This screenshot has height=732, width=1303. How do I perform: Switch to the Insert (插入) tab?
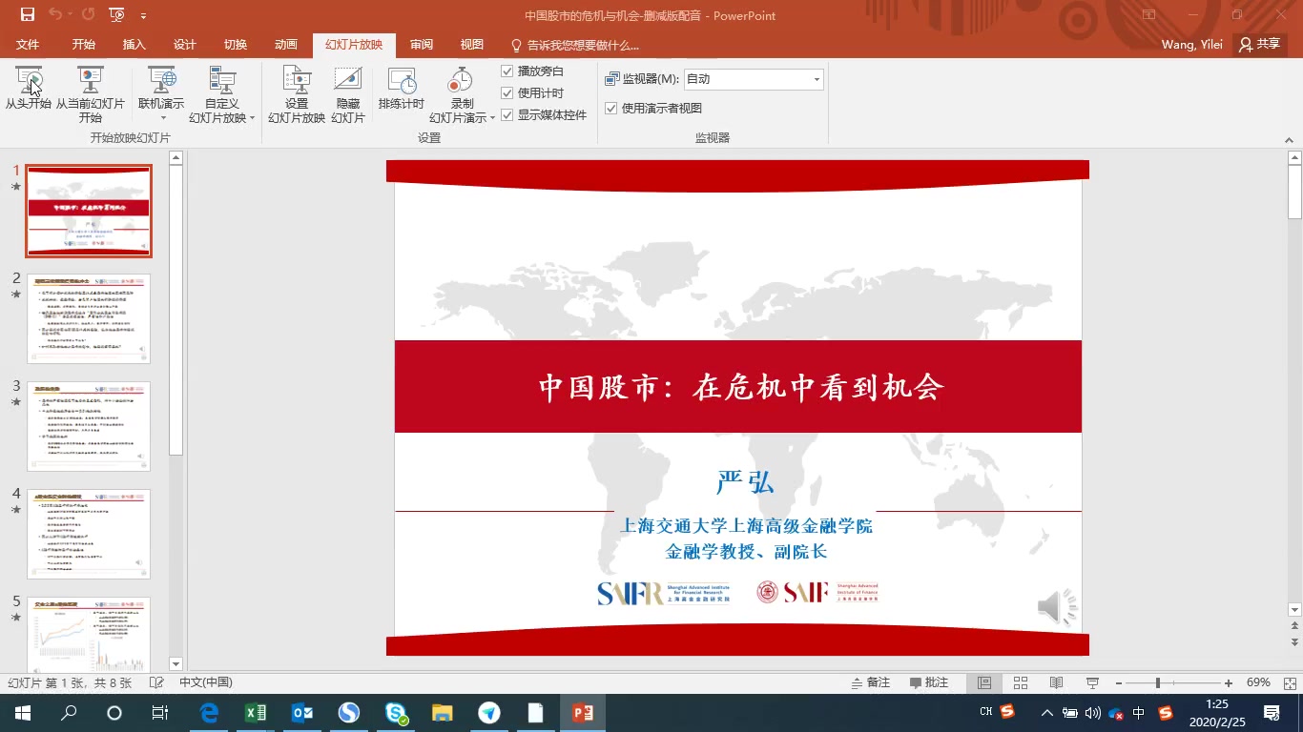click(x=134, y=45)
